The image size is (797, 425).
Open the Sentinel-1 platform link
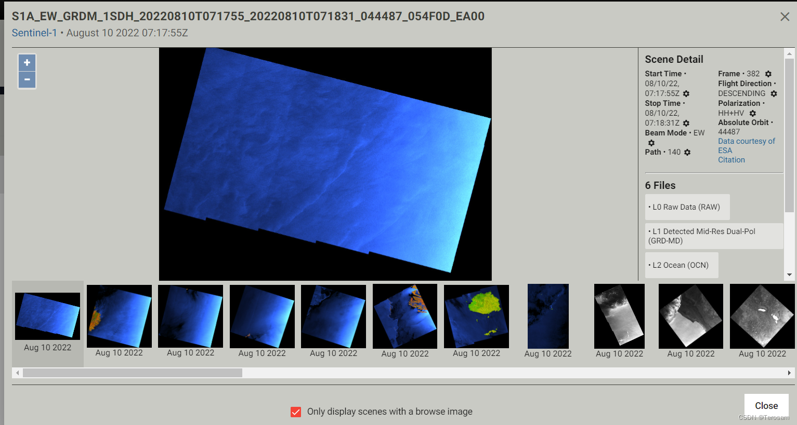[34, 32]
